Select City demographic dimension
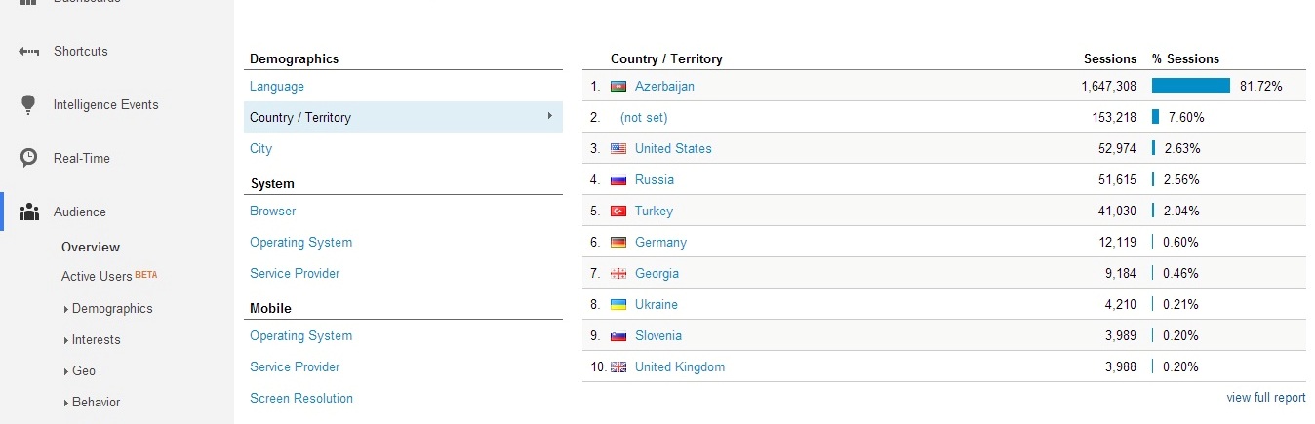 pos(260,148)
